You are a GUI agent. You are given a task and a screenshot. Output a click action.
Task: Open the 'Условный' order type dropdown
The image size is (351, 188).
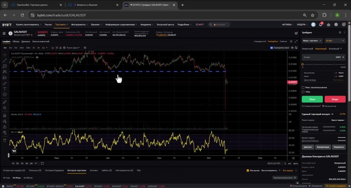point(337,49)
